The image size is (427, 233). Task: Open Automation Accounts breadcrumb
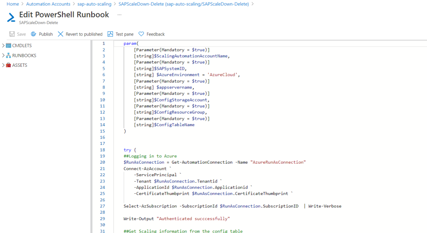pos(48,4)
